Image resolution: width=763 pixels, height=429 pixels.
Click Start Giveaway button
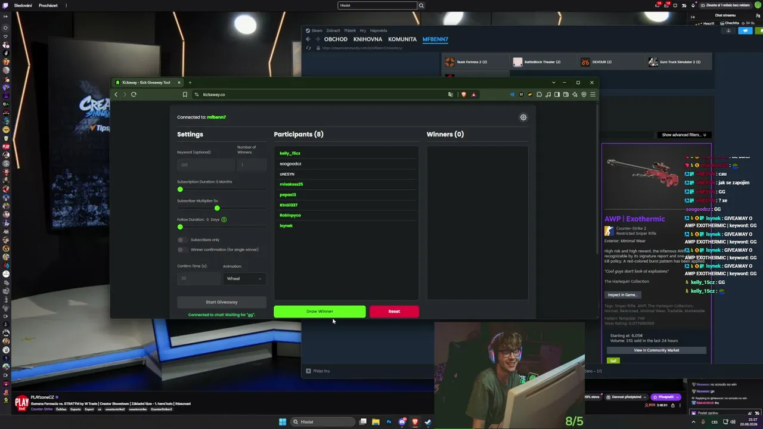[x=222, y=302]
